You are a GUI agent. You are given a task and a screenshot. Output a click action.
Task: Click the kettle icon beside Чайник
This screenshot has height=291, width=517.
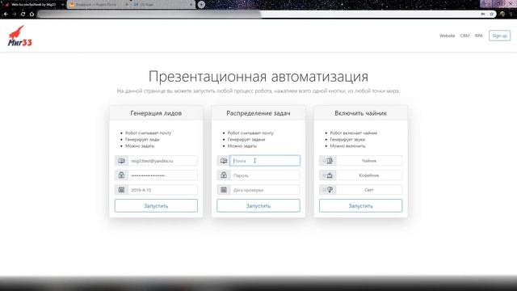tap(330, 161)
